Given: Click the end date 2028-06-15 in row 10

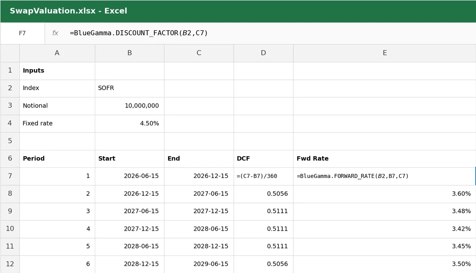Looking at the screenshot, I should (199, 229).
